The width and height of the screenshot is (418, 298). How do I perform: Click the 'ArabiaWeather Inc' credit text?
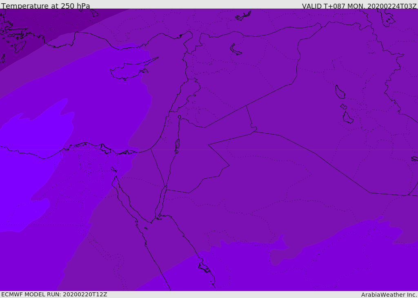[x=389, y=295]
